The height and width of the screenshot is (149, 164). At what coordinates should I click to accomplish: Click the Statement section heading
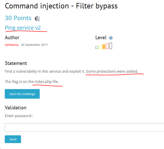click(x=16, y=63)
